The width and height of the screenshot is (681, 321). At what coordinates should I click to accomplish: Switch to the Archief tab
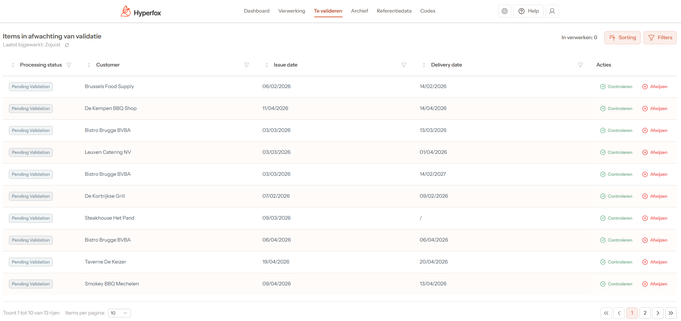pyautogui.click(x=359, y=11)
